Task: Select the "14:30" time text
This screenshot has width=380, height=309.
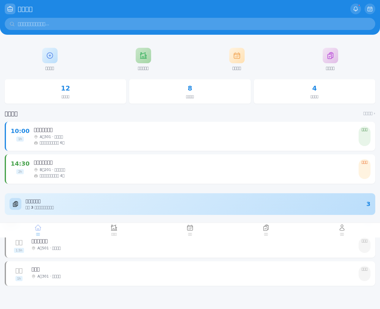Action: [20, 164]
